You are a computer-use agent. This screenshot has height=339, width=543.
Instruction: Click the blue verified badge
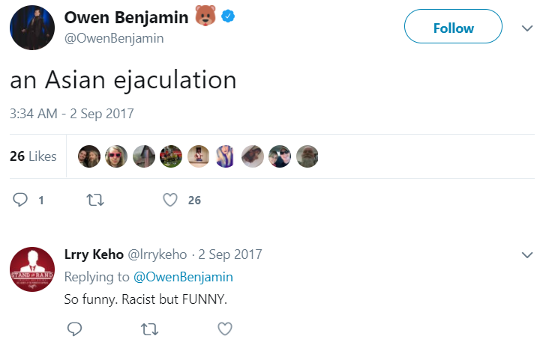(x=228, y=16)
